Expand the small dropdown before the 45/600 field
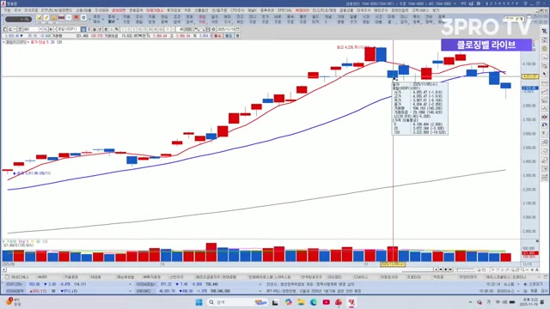 tap(173, 29)
